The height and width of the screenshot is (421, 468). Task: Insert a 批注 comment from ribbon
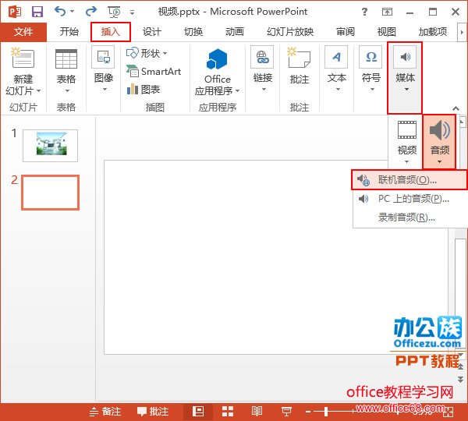[x=300, y=66]
